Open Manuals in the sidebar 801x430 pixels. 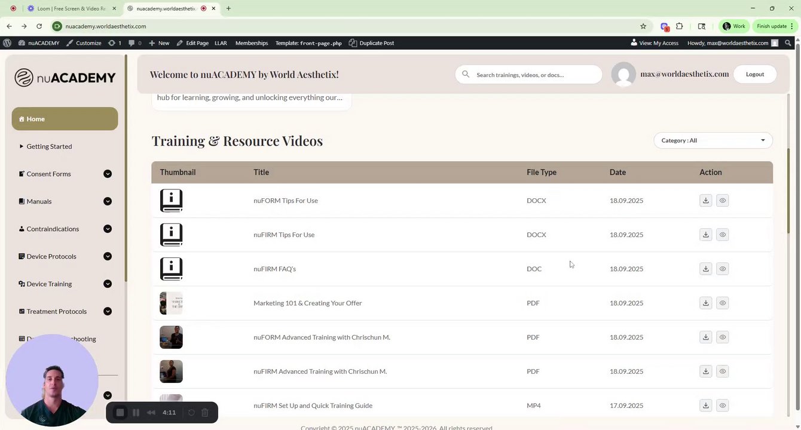39,201
